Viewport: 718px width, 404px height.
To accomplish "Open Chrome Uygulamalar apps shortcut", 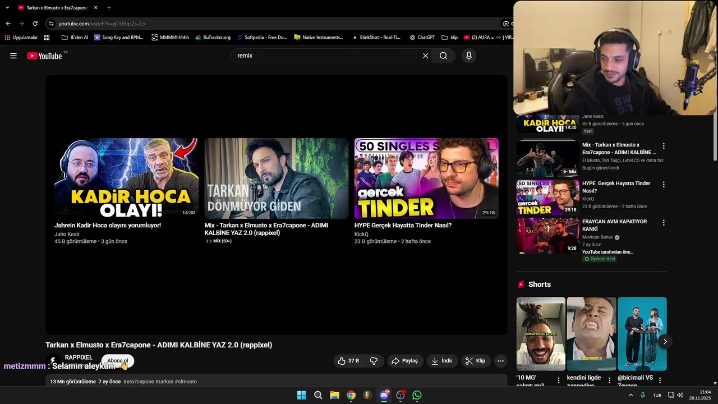I will [x=21, y=38].
